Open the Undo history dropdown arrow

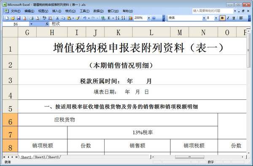[89, 18]
